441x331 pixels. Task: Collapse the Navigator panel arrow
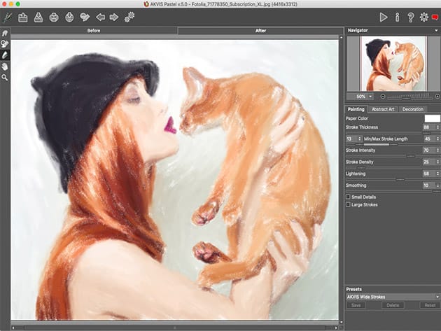[435, 31]
